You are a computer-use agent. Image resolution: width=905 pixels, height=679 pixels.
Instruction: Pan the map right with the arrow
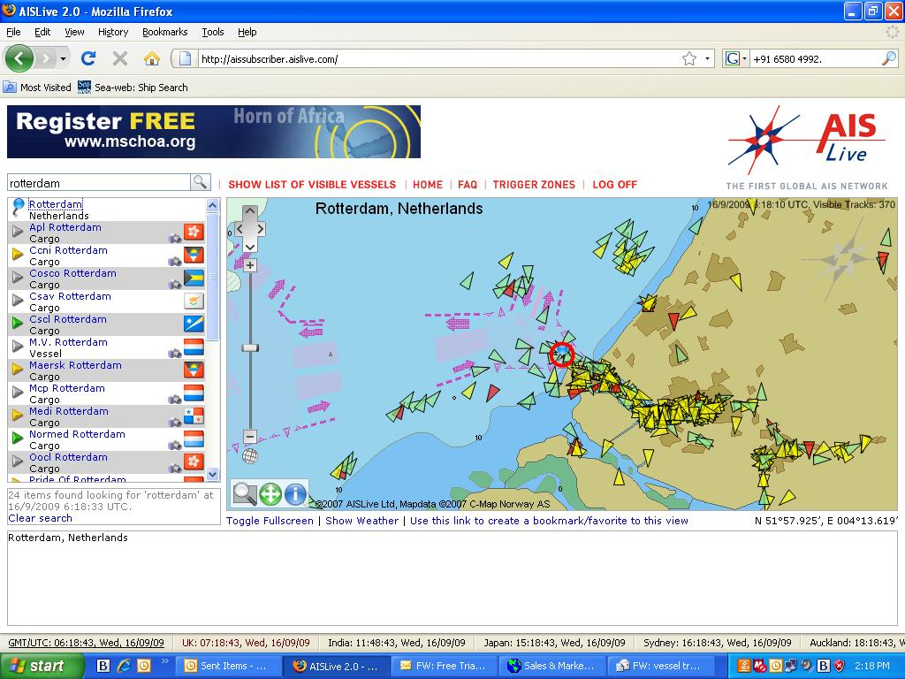(x=261, y=229)
